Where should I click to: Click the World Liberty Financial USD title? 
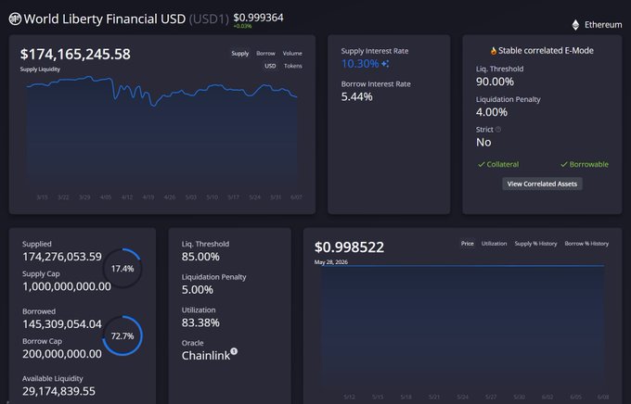click(x=105, y=19)
